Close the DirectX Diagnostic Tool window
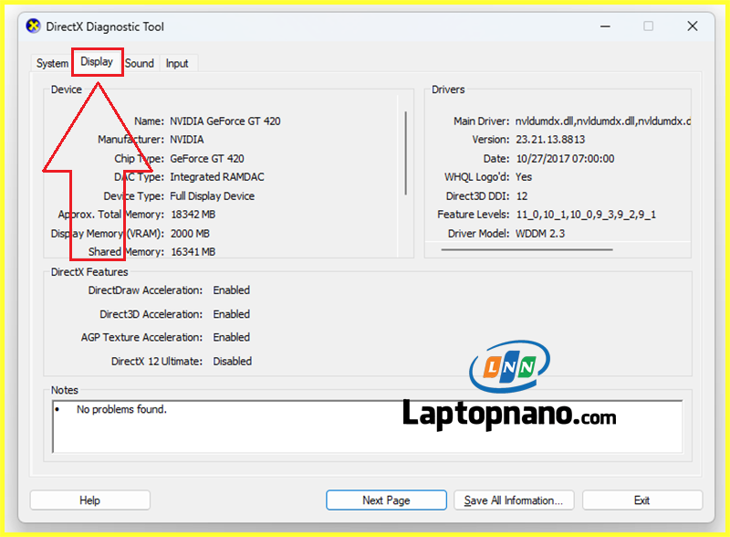Screen dimensions: 730x537 click(692, 26)
